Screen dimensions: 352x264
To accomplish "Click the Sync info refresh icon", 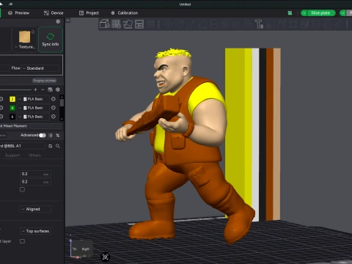I will (x=51, y=37).
